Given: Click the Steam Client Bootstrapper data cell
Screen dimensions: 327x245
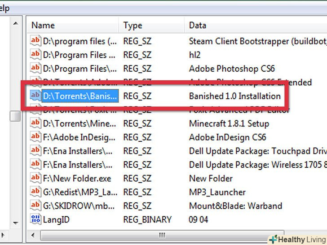Looking at the screenshot, I should click(258, 41).
